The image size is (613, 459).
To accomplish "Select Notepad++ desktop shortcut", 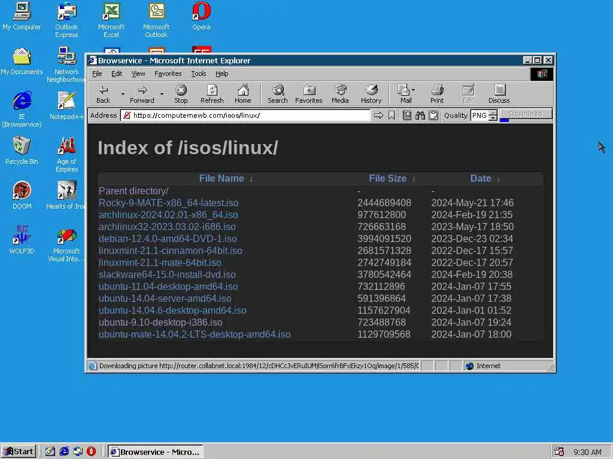I will pos(66,106).
